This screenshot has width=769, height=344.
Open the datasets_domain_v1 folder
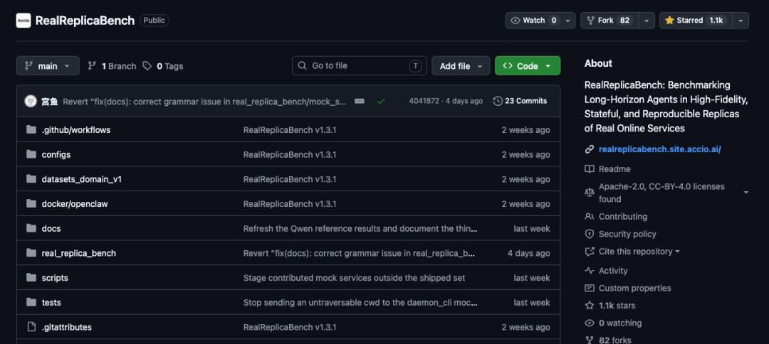(x=81, y=179)
